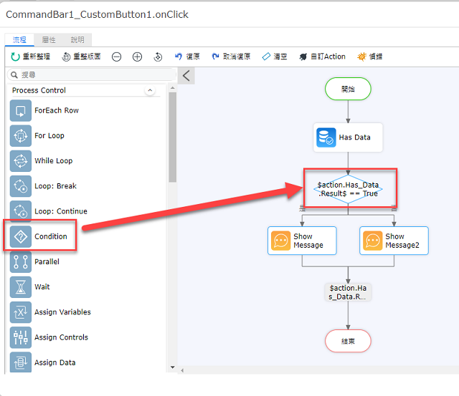Image resolution: width=459 pixels, height=396 pixels.
Task: Select the Assign Variables icon
Action: [x=21, y=312]
